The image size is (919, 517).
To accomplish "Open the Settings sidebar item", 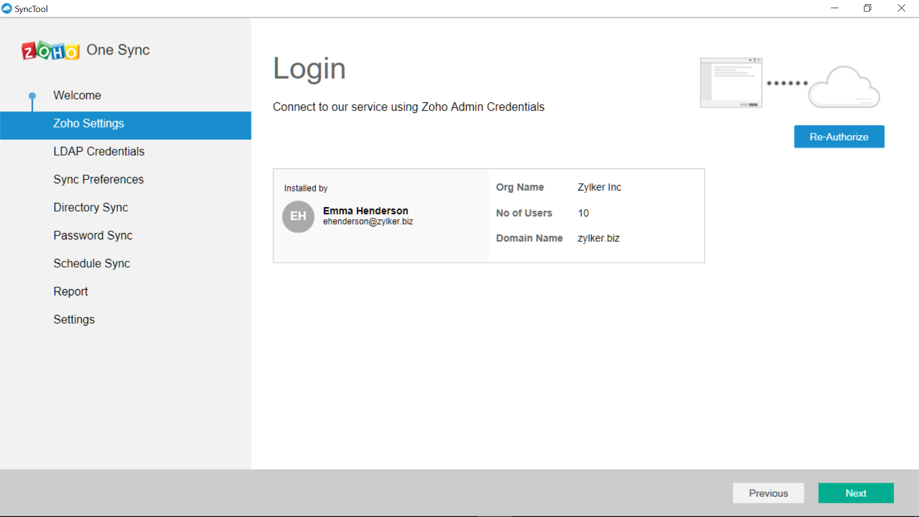I will point(74,319).
